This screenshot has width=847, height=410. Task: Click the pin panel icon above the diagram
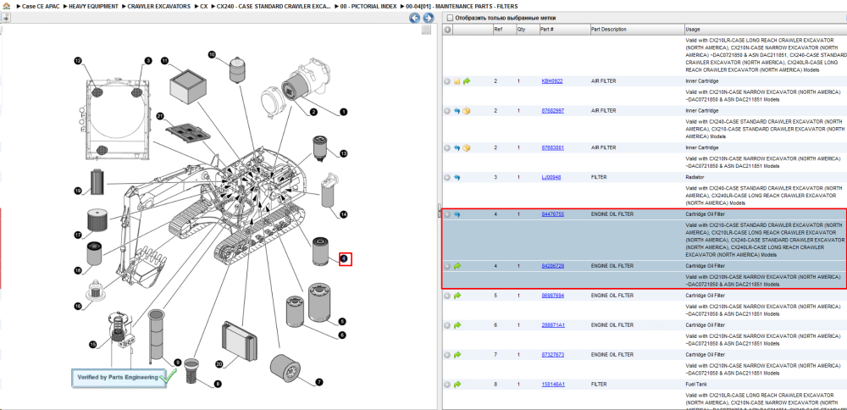pyautogui.click(x=5, y=18)
